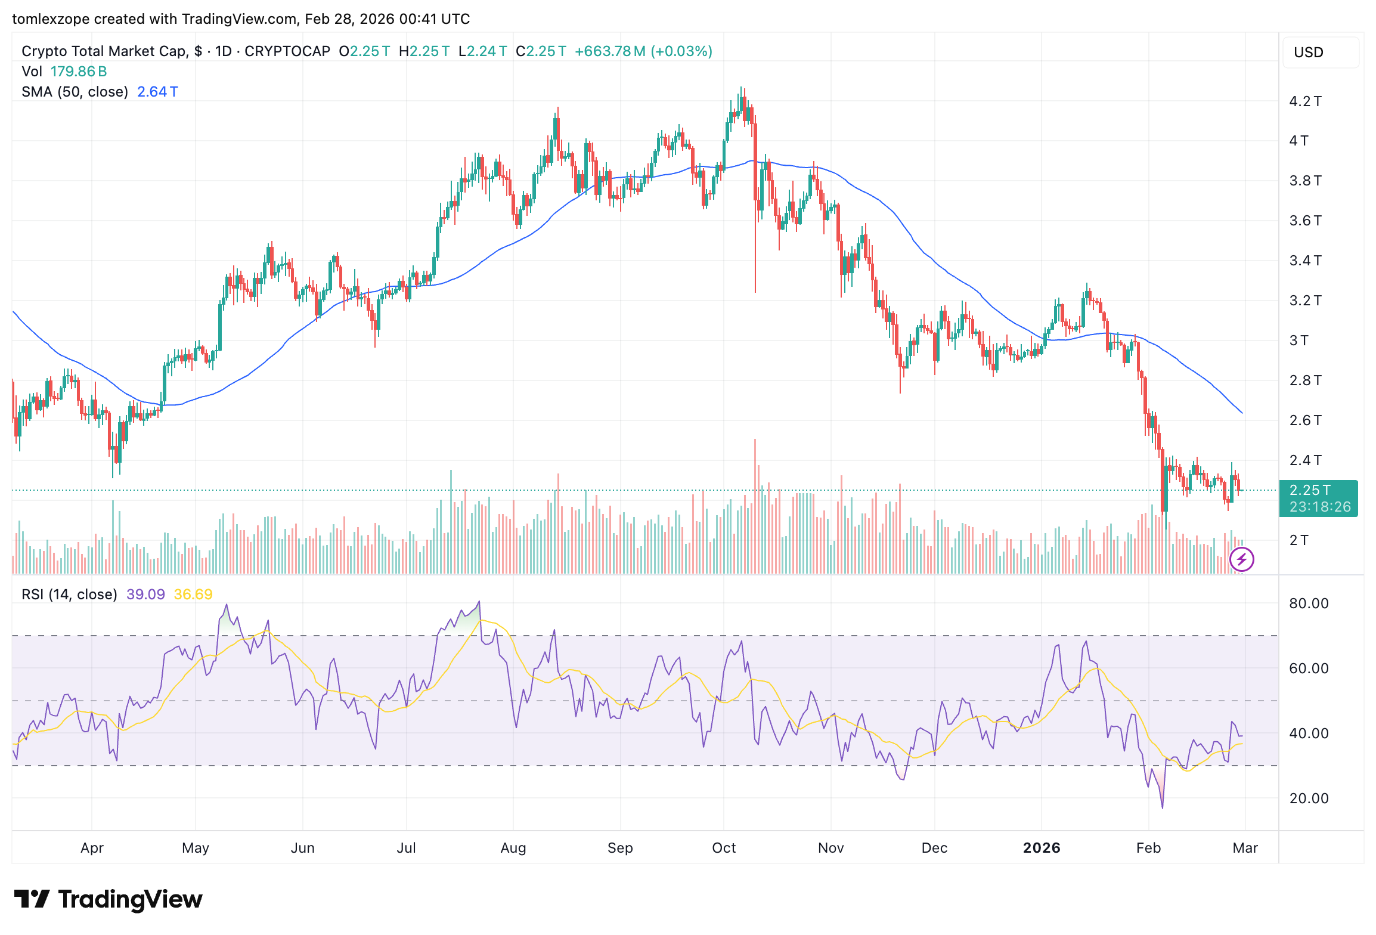
Task: Click the Crypto Total Market Cap title
Action: tap(104, 51)
